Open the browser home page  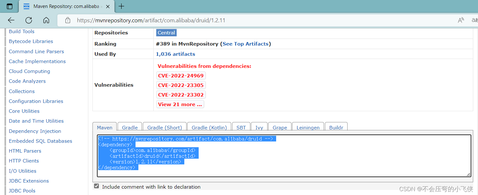click(x=46, y=20)
